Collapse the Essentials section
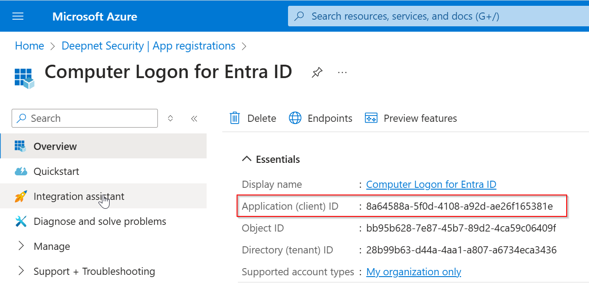The image size is (589, 290). (x=246, y=159)
